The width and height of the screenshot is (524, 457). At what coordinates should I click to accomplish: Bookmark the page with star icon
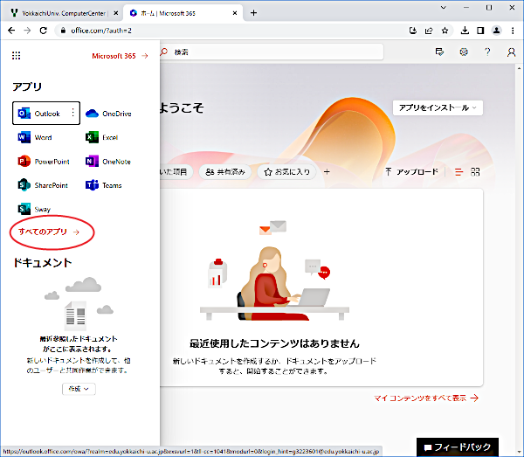(x=445, y=31)
